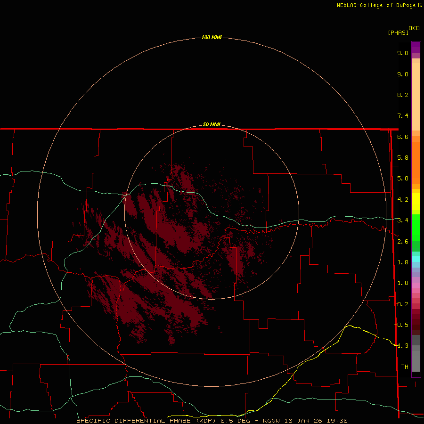424x424 pixels.
Task: Click the 1.8 scale value
Action: coord(403,262)
